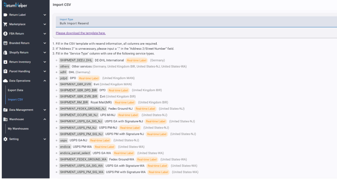
Task: Select Import CSV in sidebar
Action: (x=16, y=100)
